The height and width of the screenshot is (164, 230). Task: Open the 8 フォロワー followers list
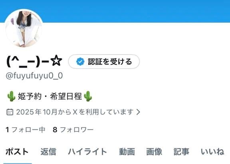tap(73, 130)
